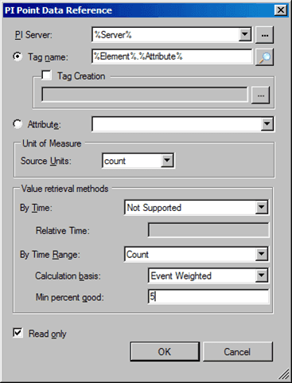Select the Attribute radio button
Screen dimensions: 292x383
pos(18,124)
